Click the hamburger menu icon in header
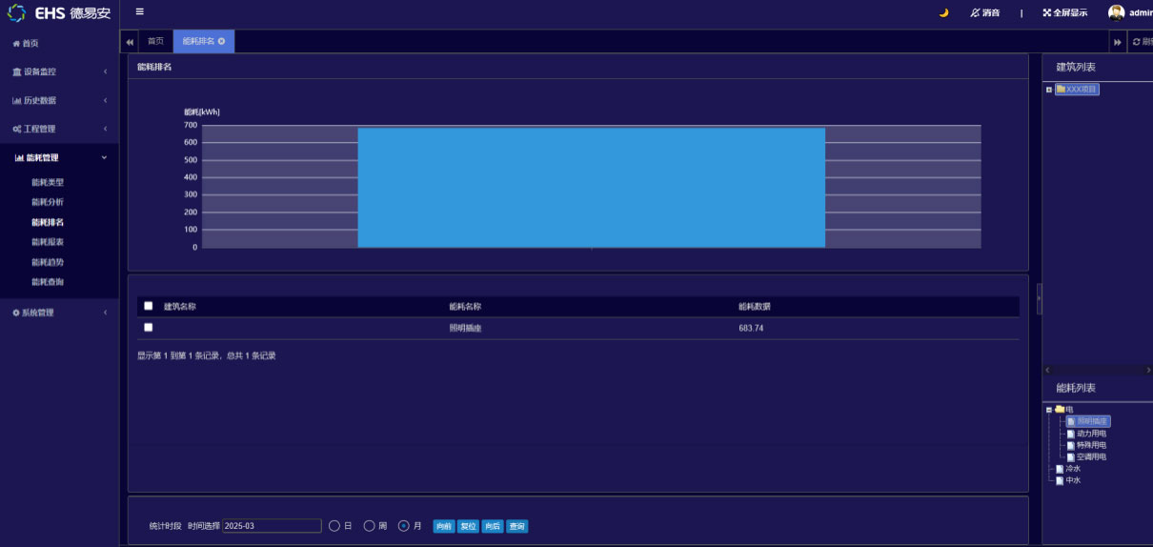The height and width of the screenshot is (547, 1153). [140, 12]
